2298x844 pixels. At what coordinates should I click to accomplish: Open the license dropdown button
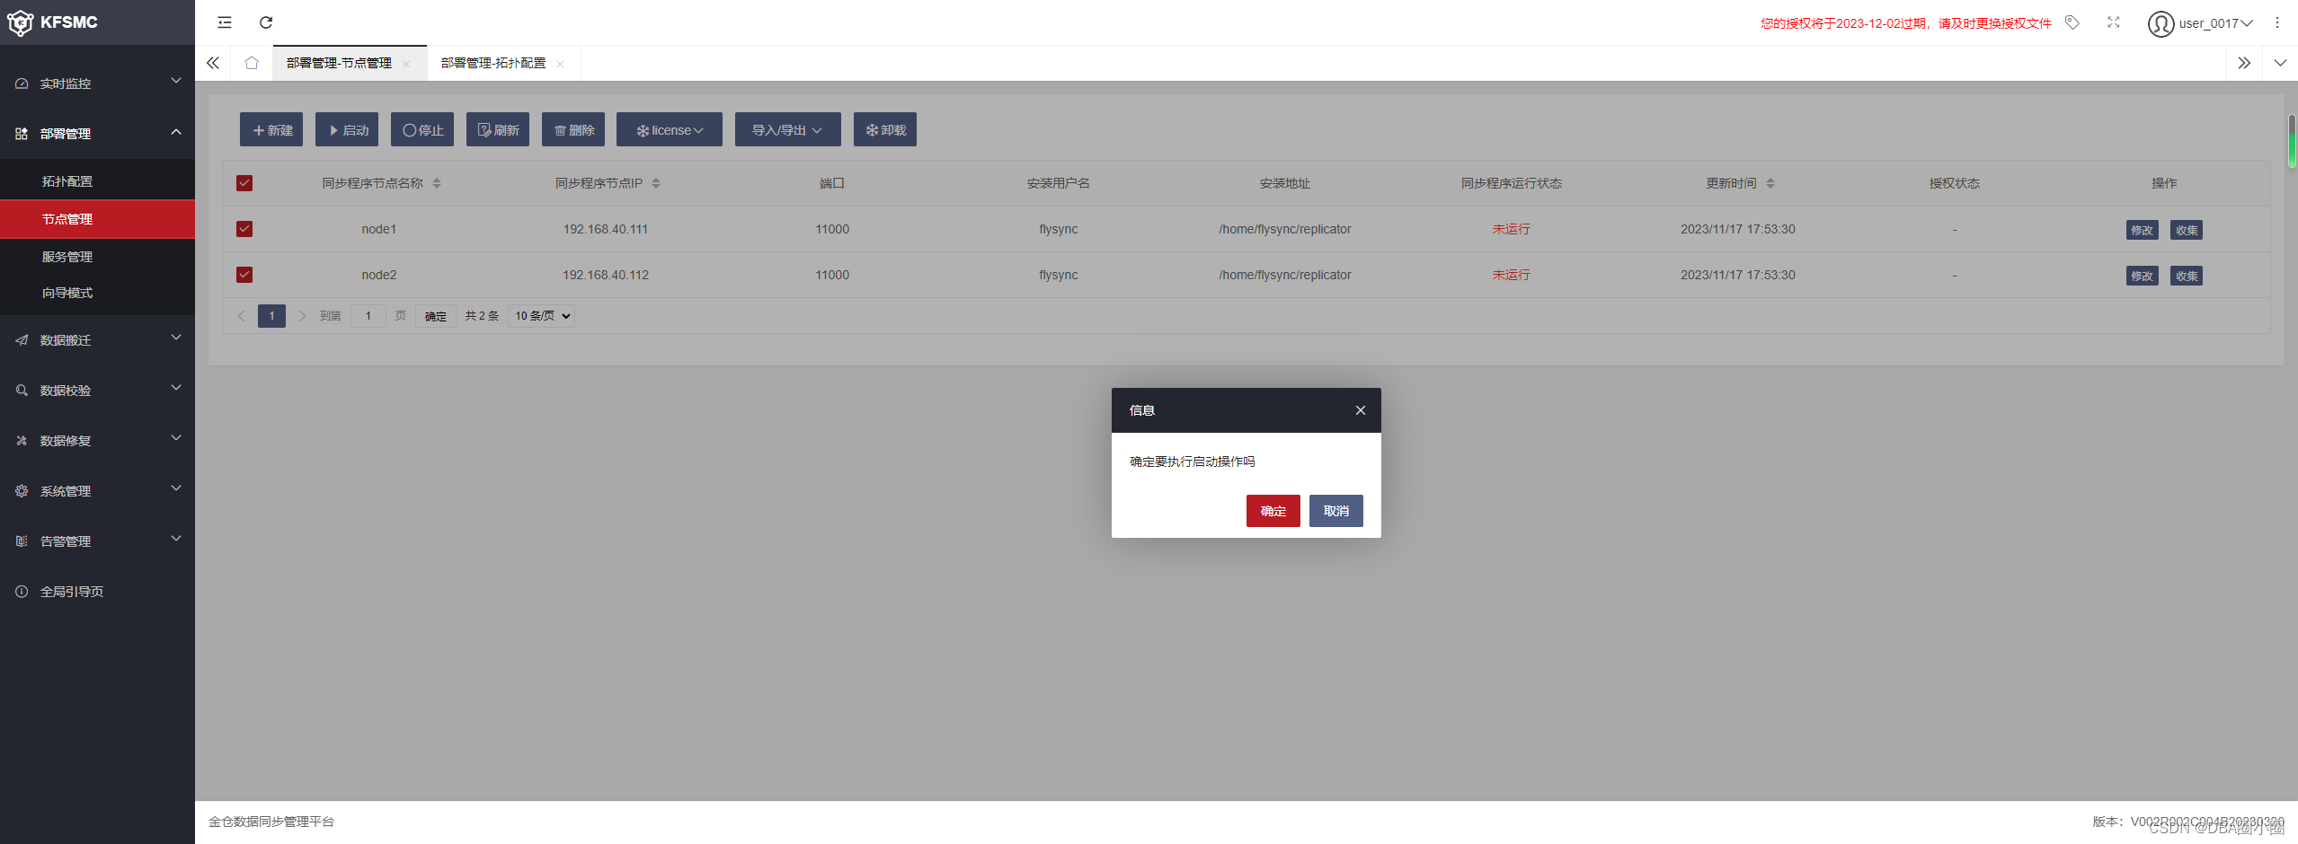[670, 129]
